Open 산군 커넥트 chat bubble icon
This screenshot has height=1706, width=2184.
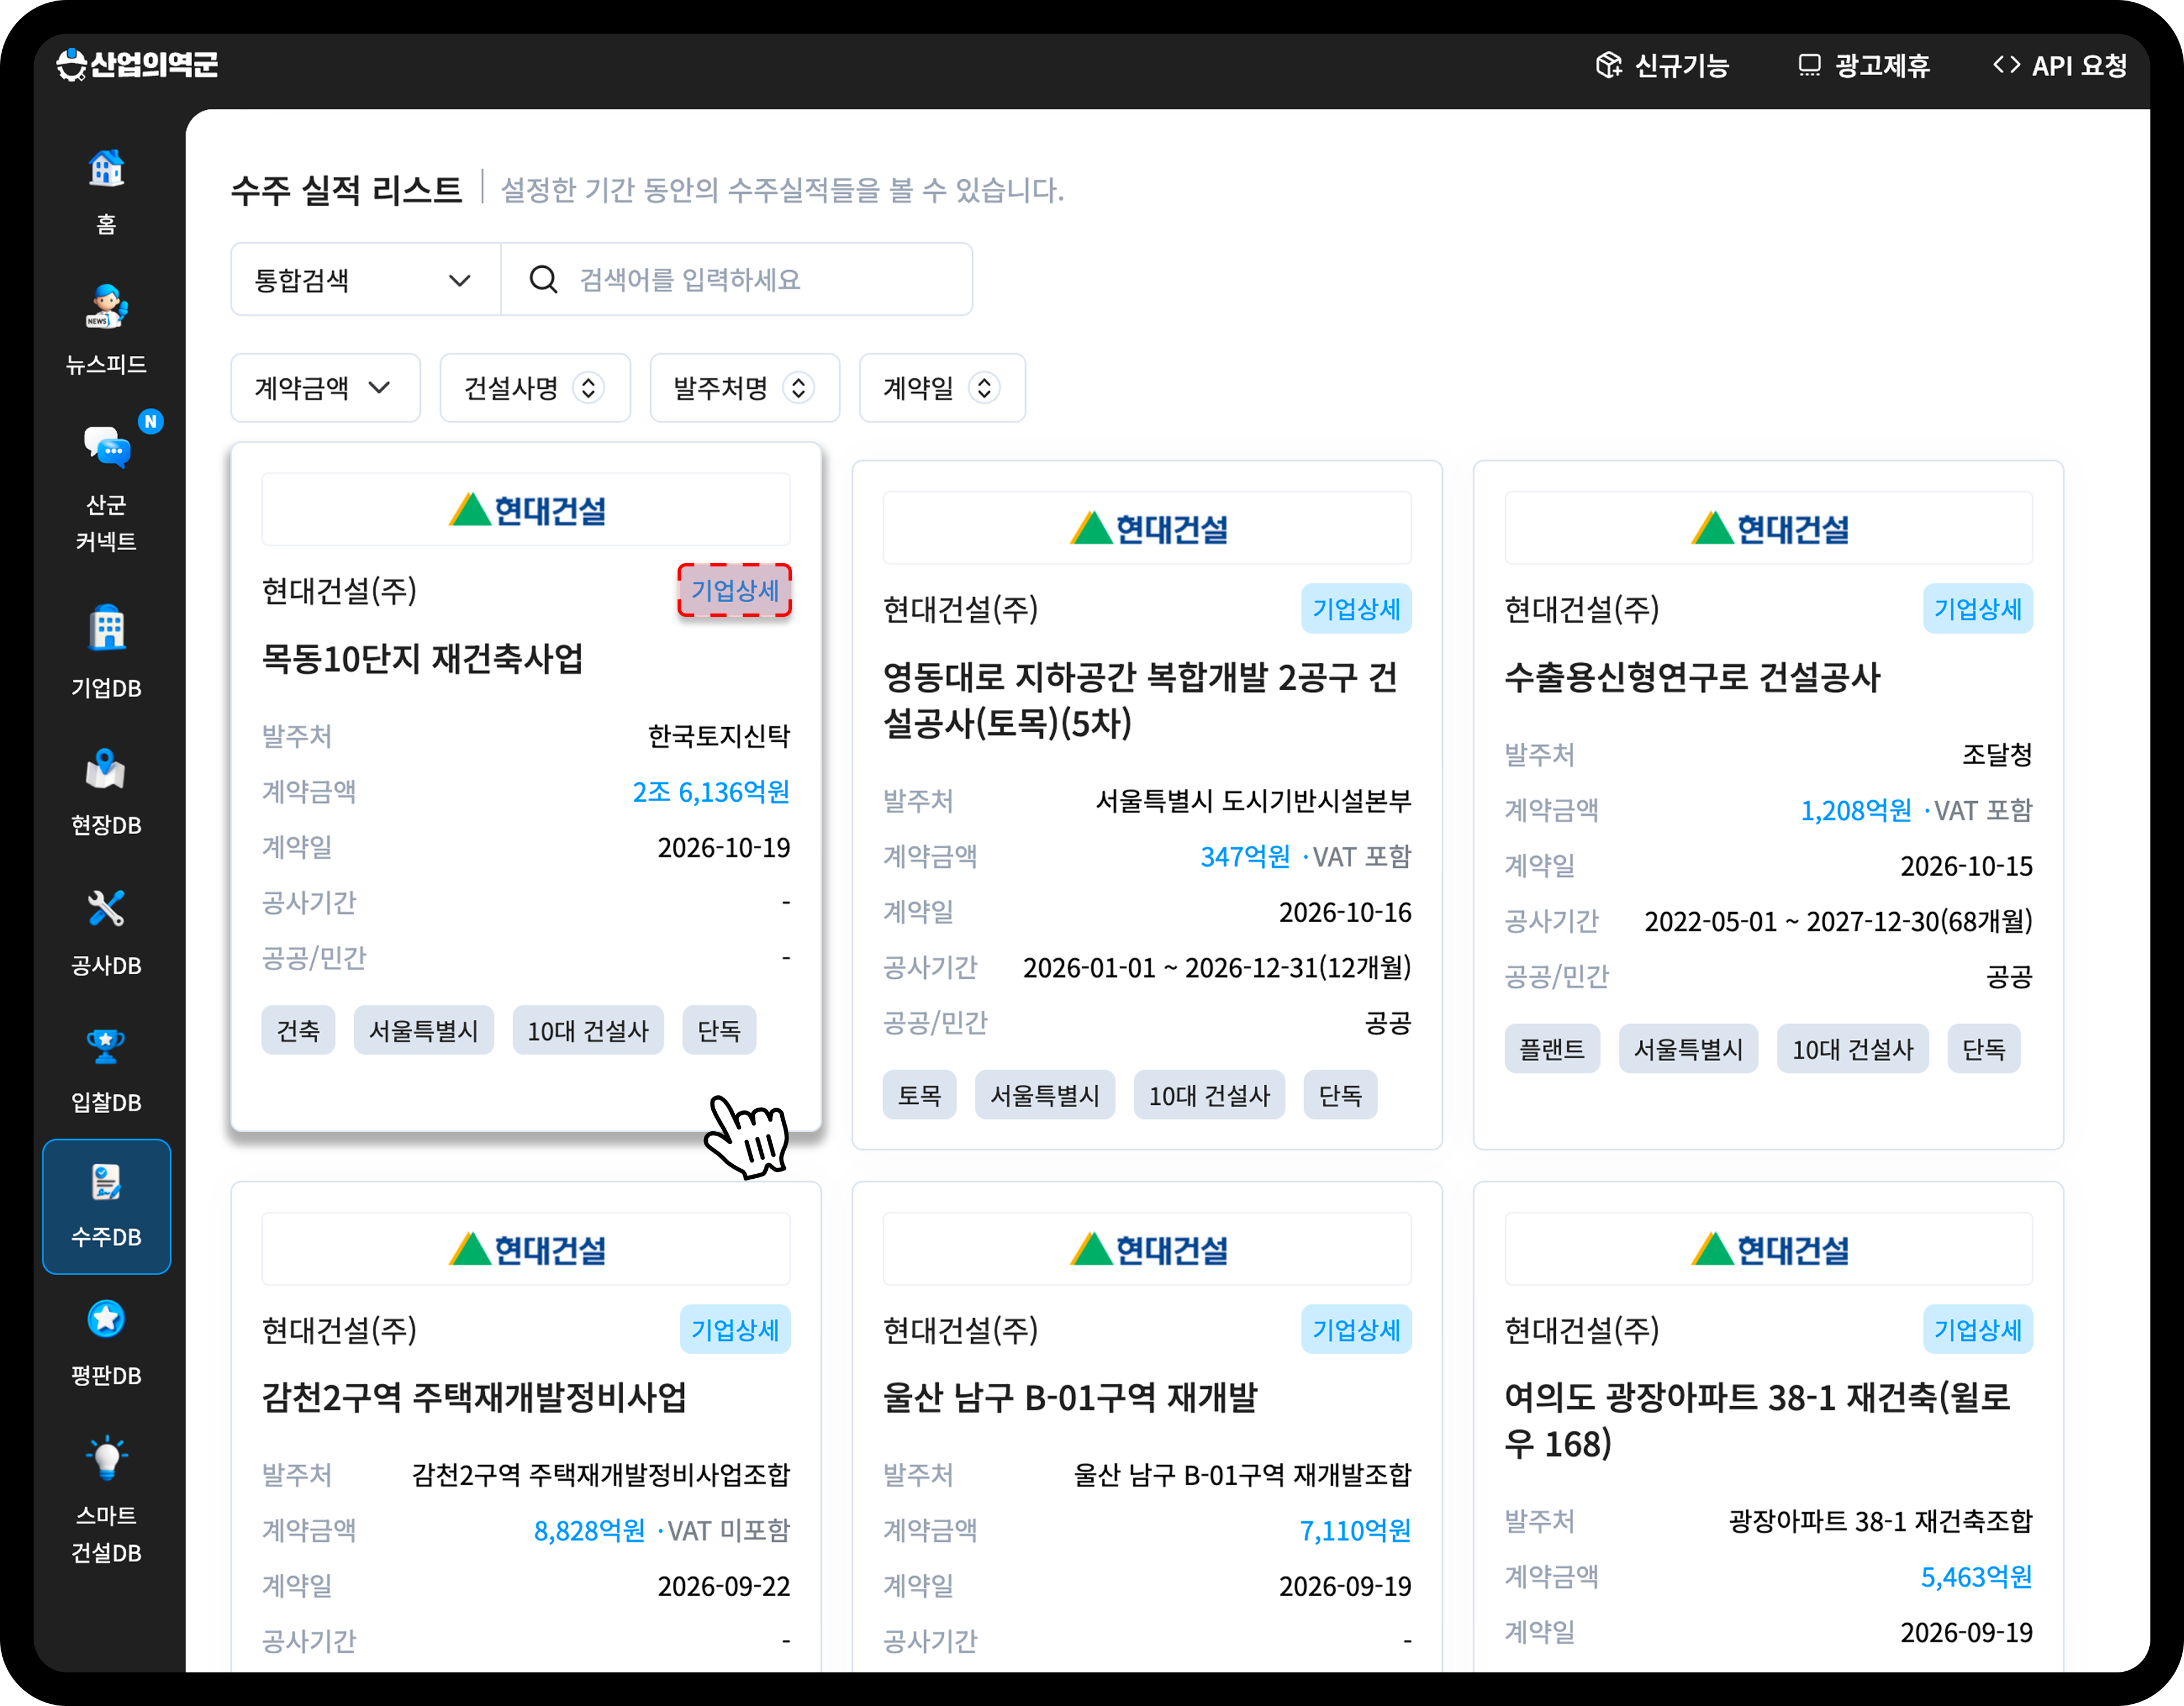(x=106, y=446)
